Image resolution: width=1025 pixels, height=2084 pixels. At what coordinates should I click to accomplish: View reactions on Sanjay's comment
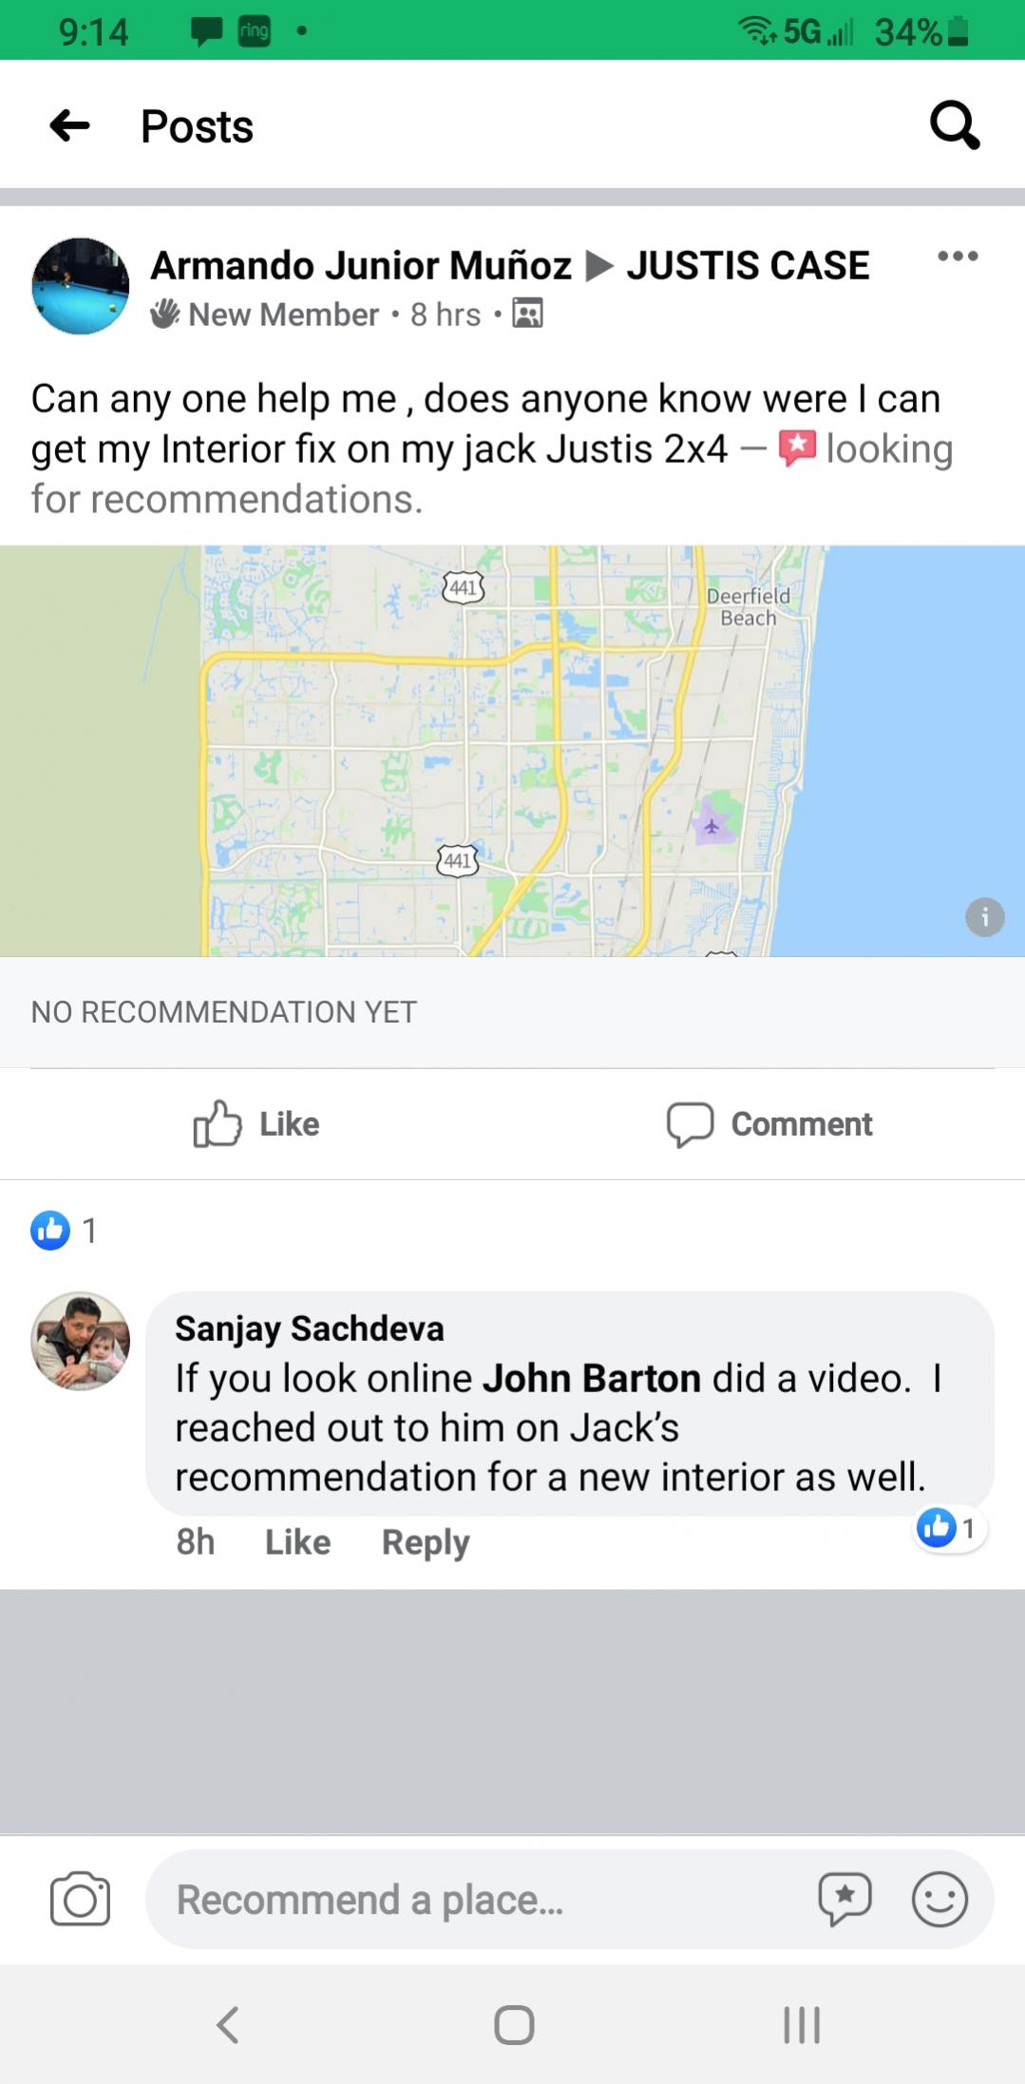[950, 1528]
